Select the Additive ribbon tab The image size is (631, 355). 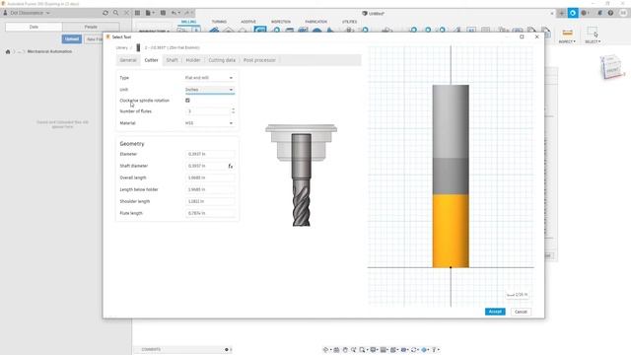[x=248, y=22]
